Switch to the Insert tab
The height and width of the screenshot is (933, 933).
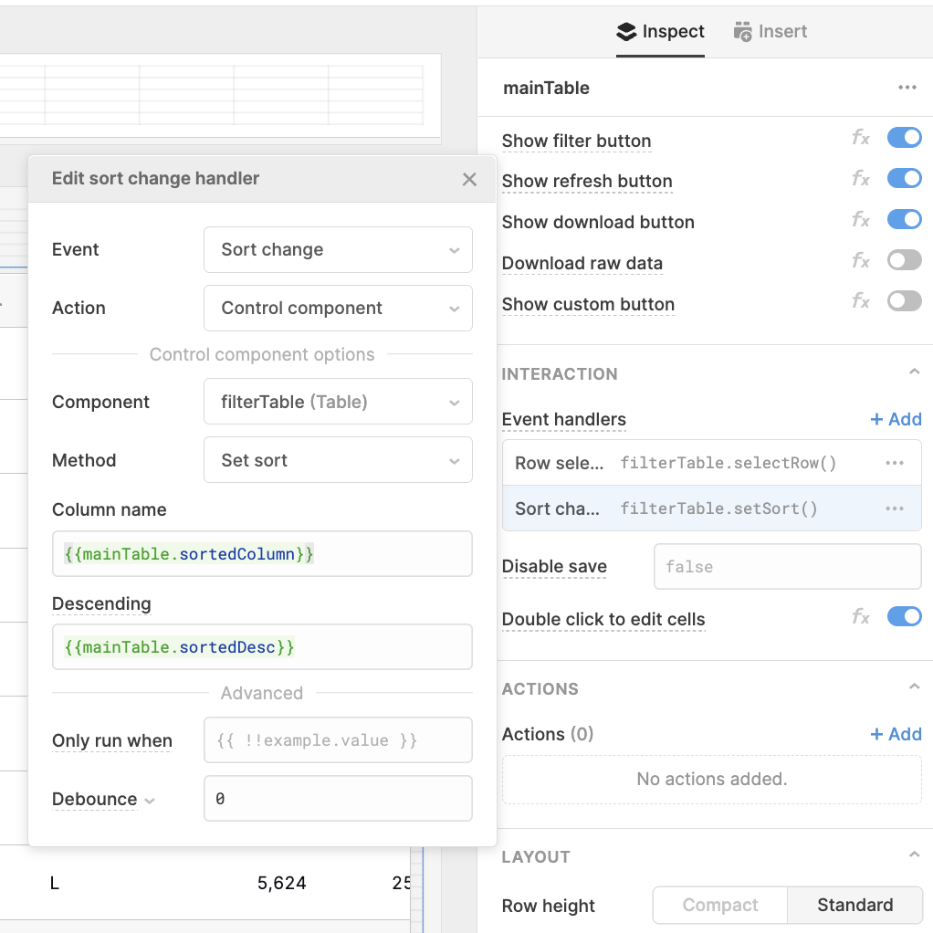[x=770, y=30]
